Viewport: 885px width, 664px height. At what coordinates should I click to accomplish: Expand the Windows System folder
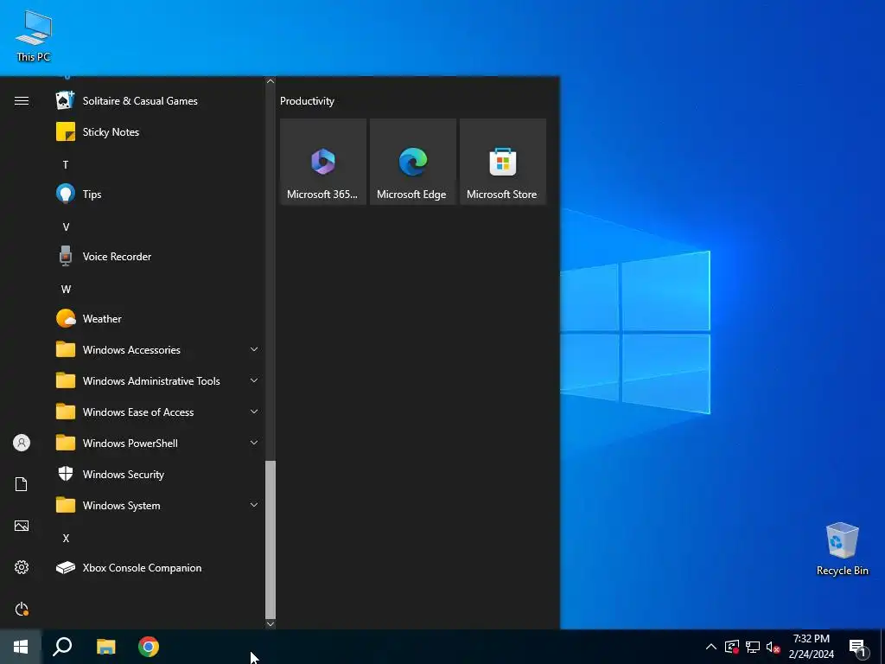coord(158,505)
